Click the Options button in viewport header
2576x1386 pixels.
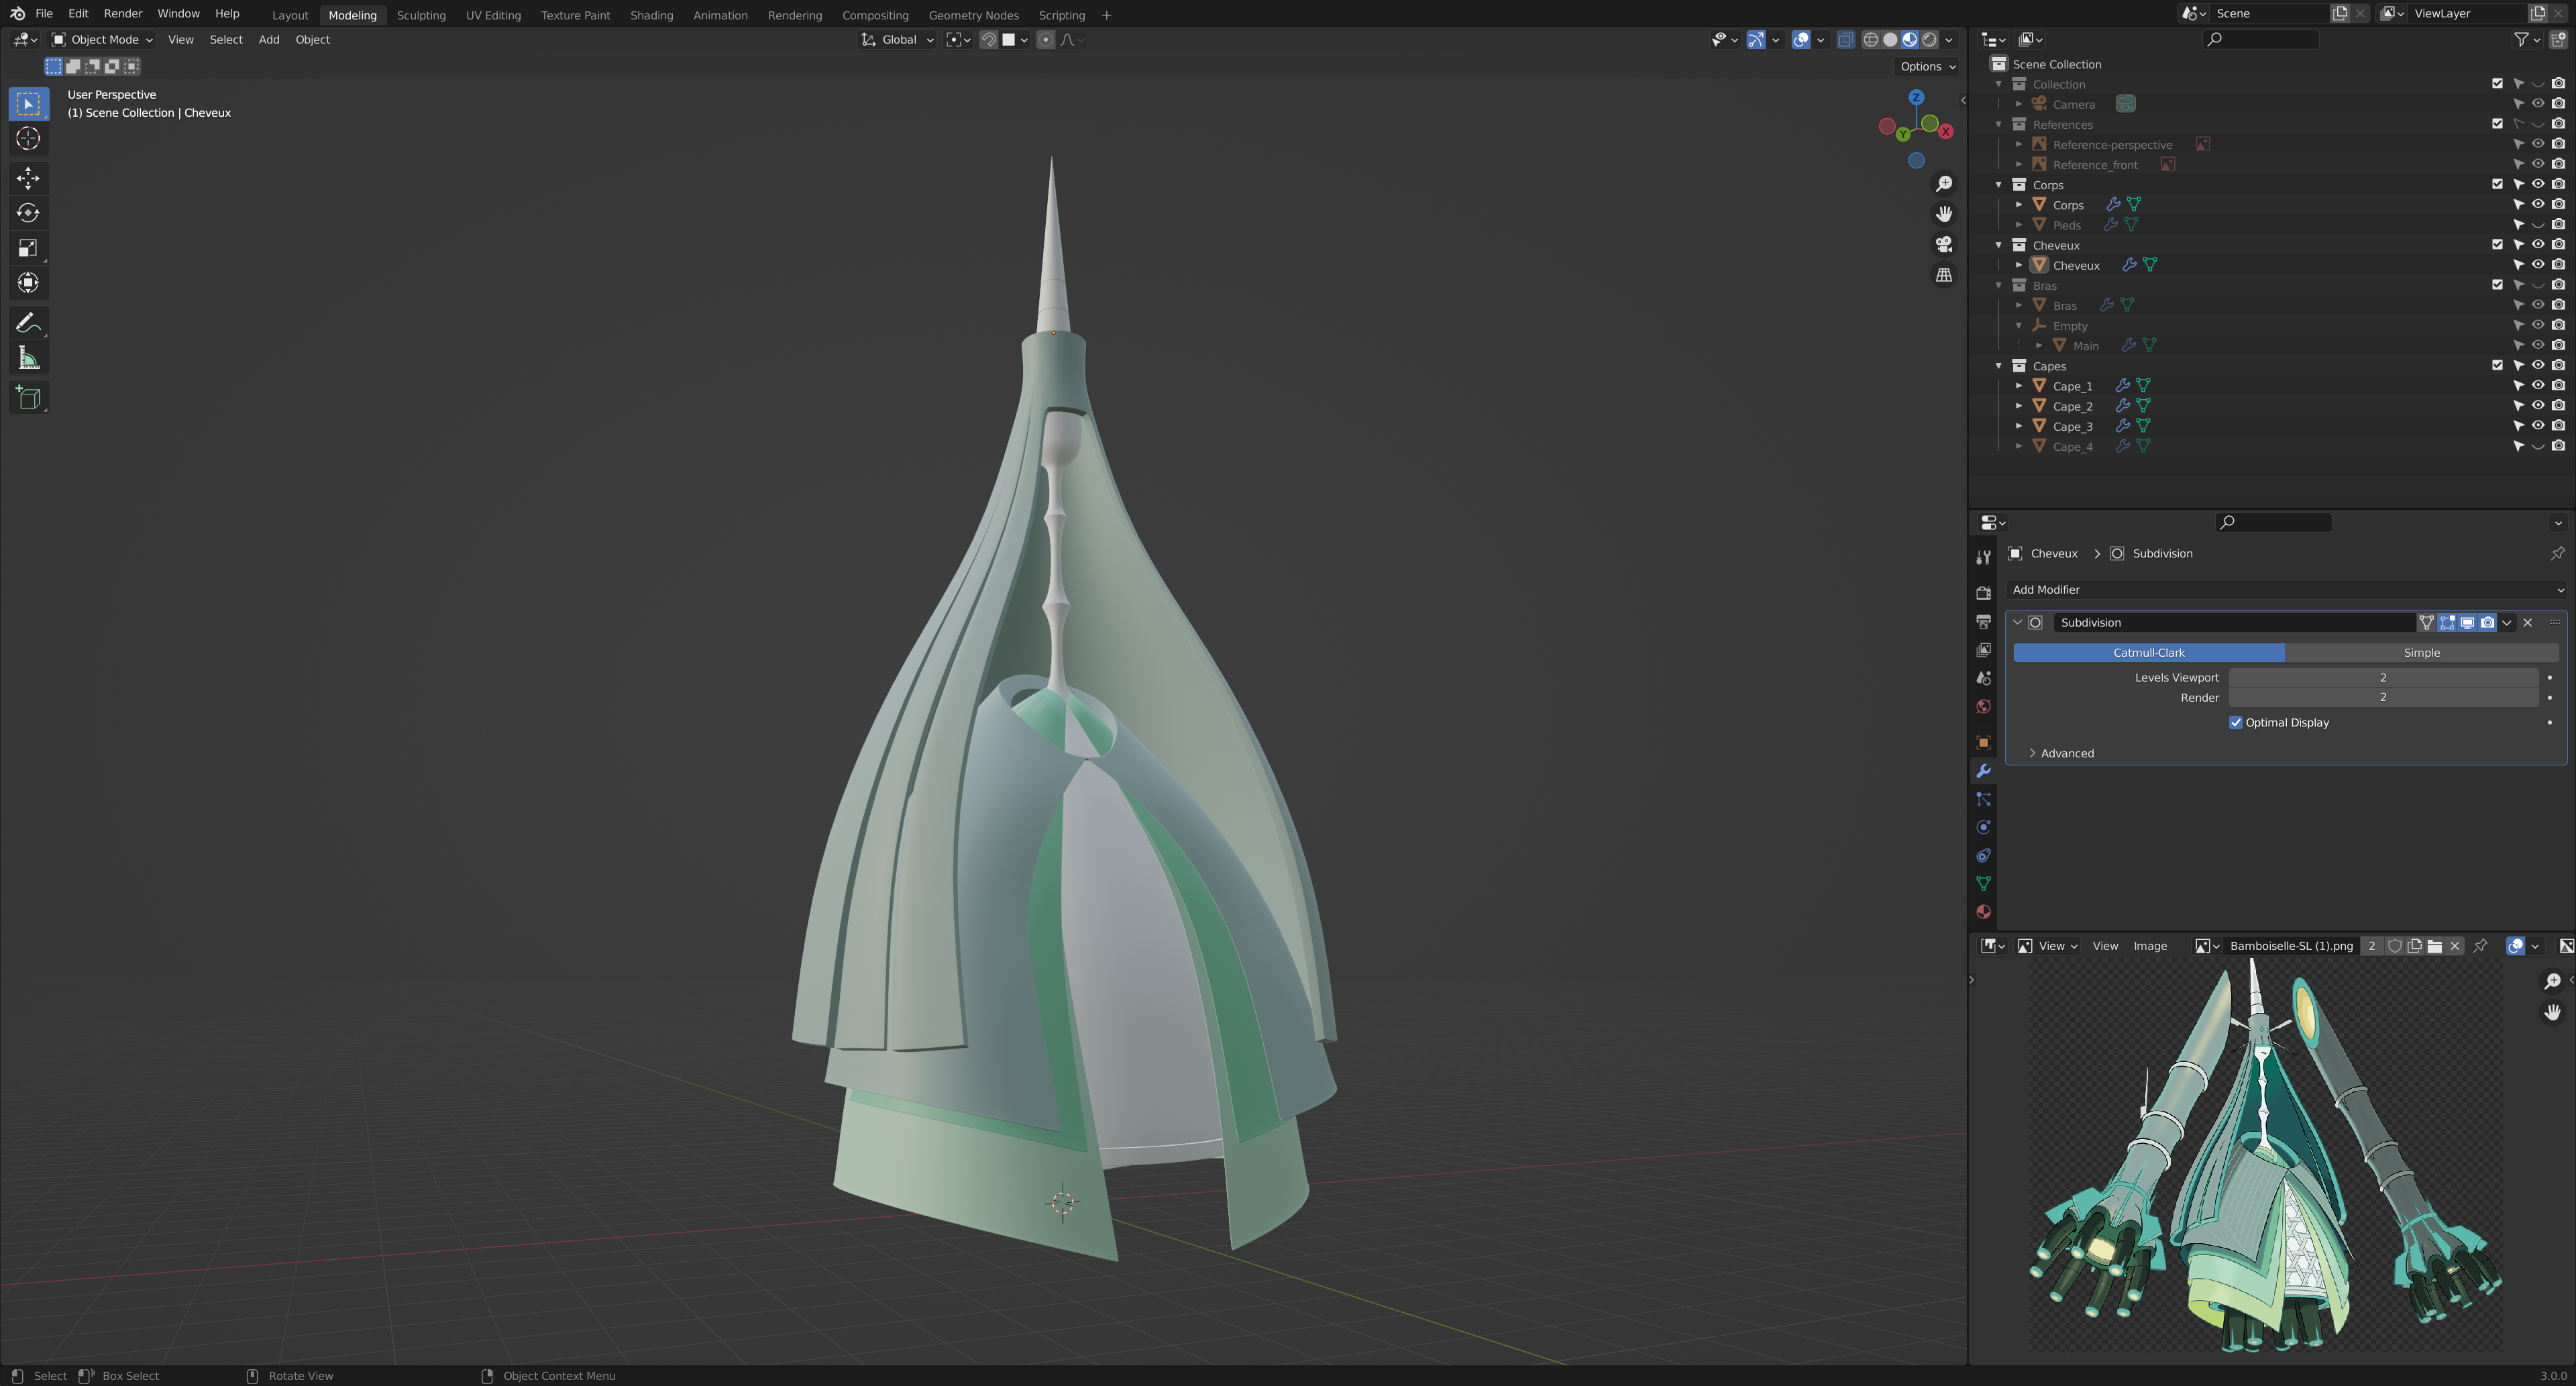pyautogui.click(x=1927, y=67)
